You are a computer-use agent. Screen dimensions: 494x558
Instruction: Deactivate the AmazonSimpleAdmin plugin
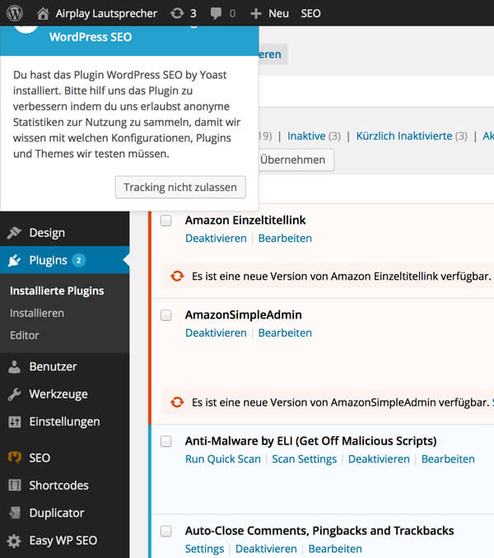click(216, 332)
